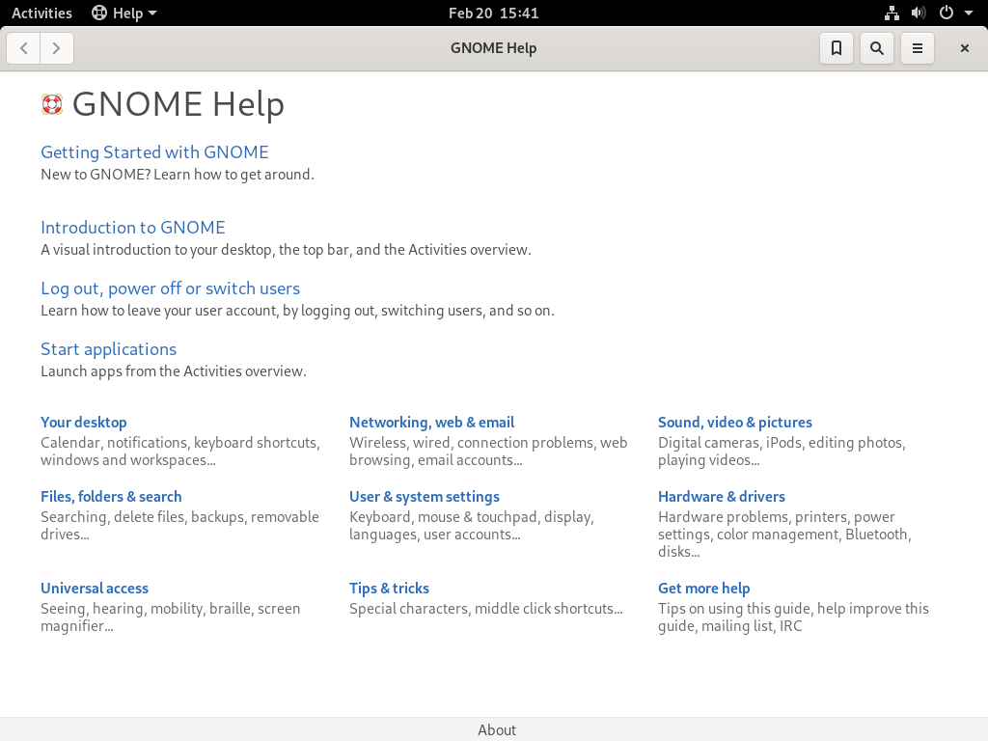This screenshot has height=741, width=988.
Task: Go forward using the forward arrow button
Action: pos(57,48)
